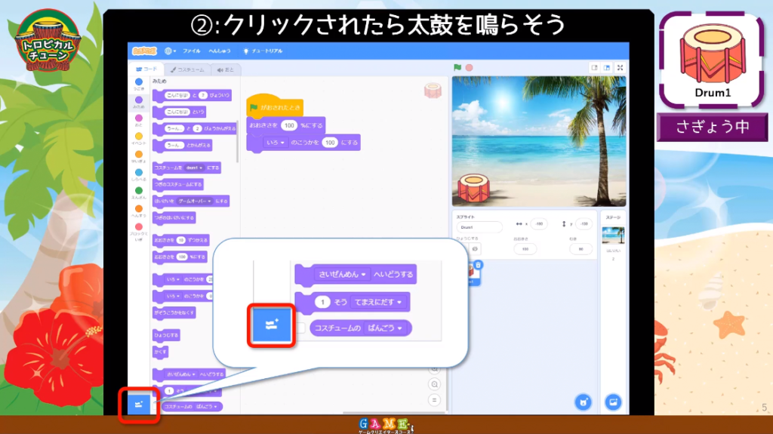Switch to the おと sounds tab
This screenshot has height=434, width=773.
(225, 69)
